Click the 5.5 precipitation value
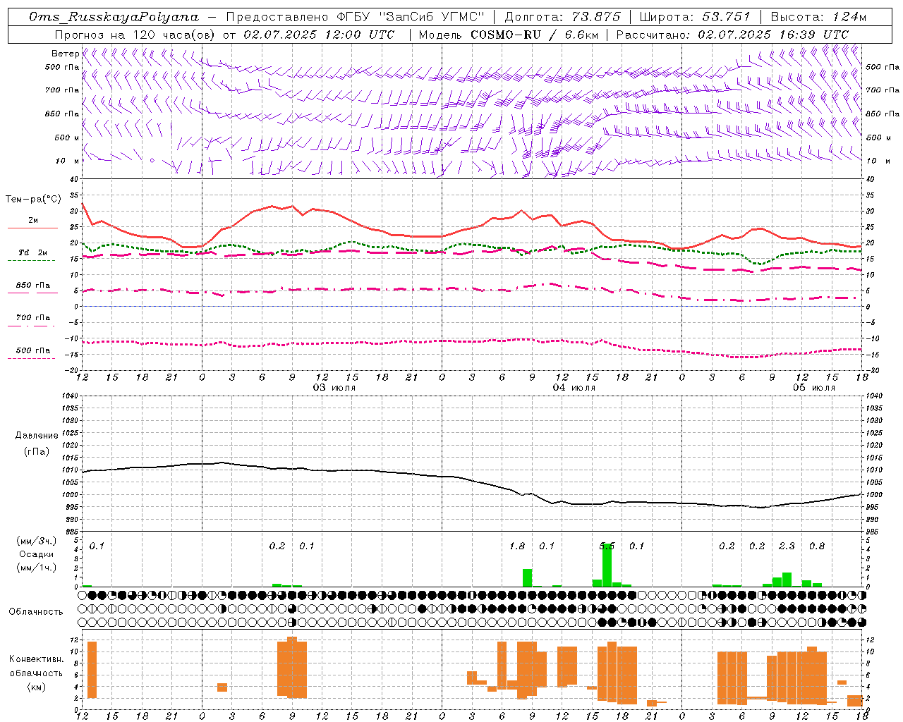Image resolution: width=903 pixels, height=722 pixels. (x=607, y=546)
